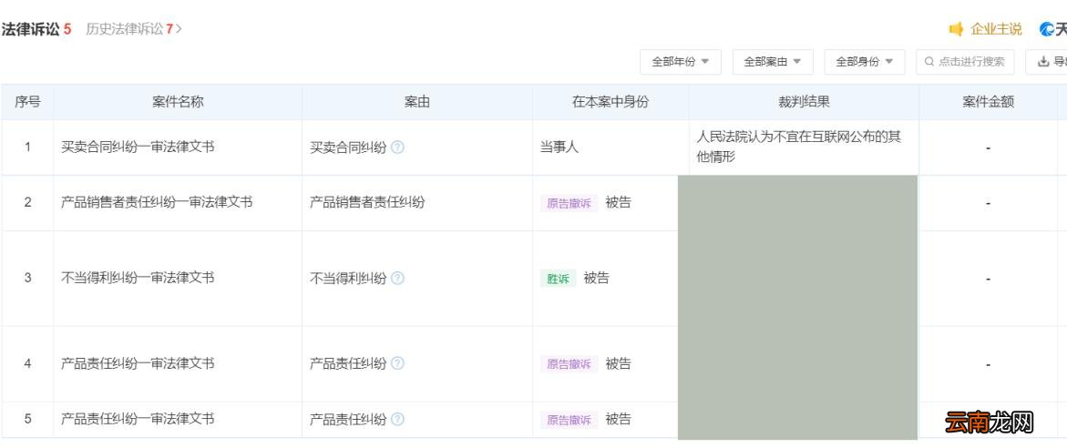Click the 原告撤诉 tag in row 2
1067x448 pixels.
click(569, 203)
